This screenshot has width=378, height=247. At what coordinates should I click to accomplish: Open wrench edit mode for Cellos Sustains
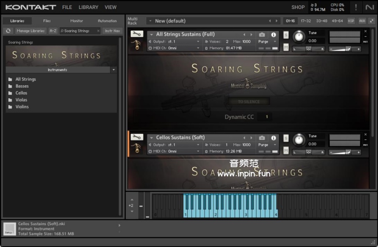pyautogui.click(x=137, y=137)
